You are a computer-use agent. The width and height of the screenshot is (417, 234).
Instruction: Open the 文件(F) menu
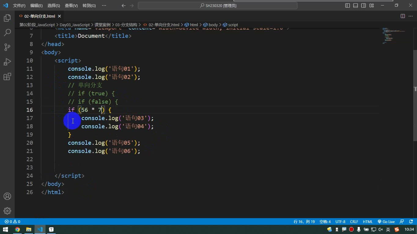pos(19,5)
